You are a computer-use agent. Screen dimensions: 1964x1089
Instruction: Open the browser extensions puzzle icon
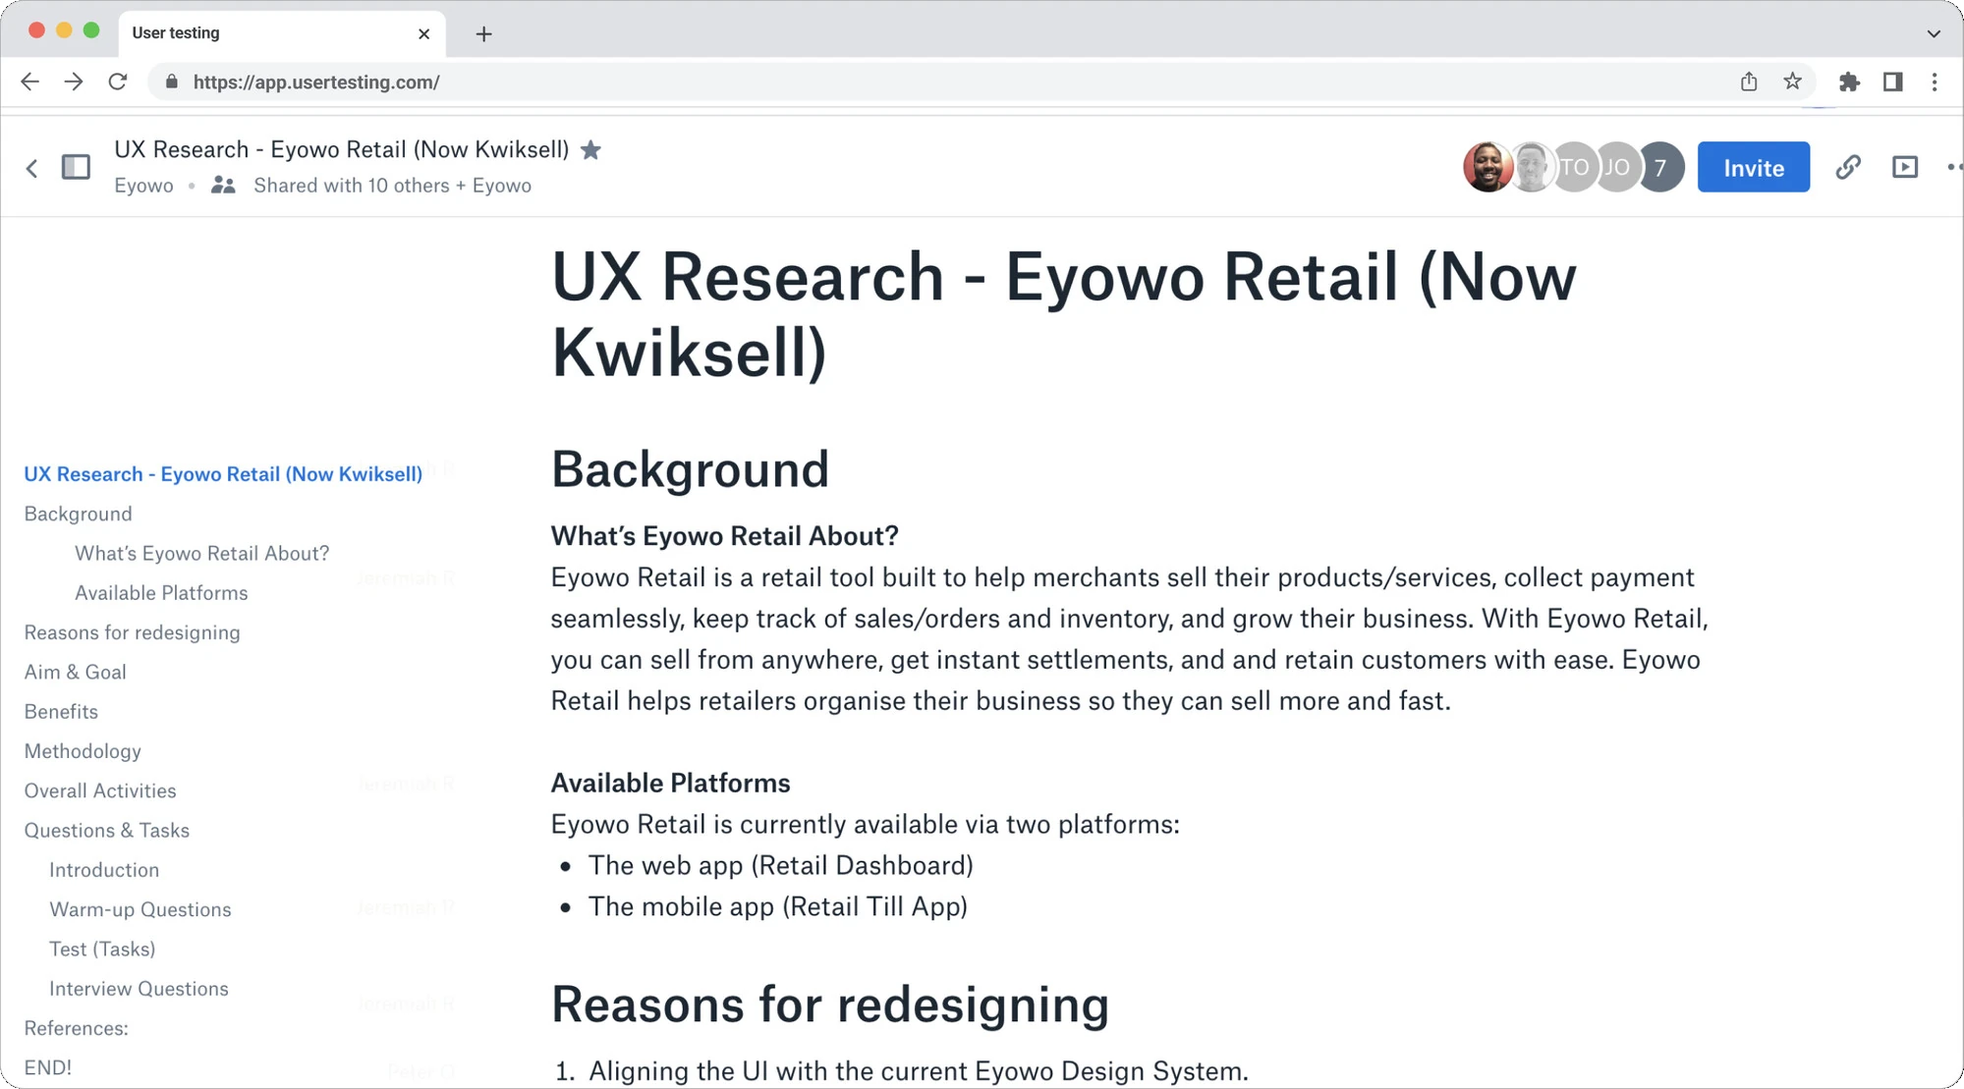1850,82
